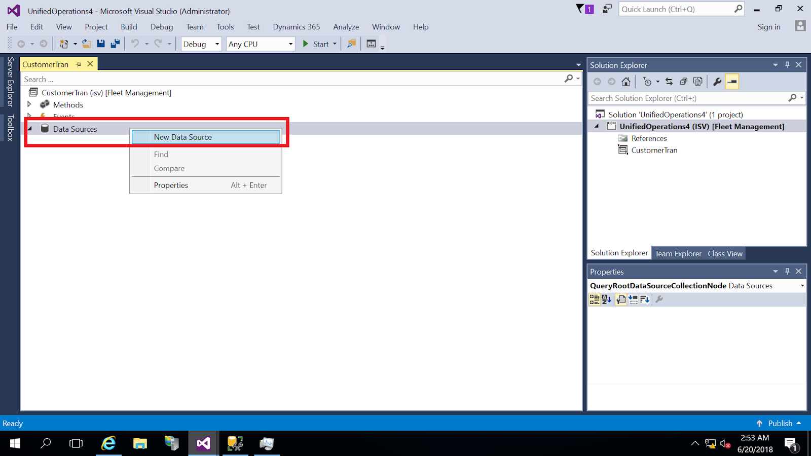Open Internet Explorer from the taskbar
This screenshot has width=811, height=456.
[108, 443]
